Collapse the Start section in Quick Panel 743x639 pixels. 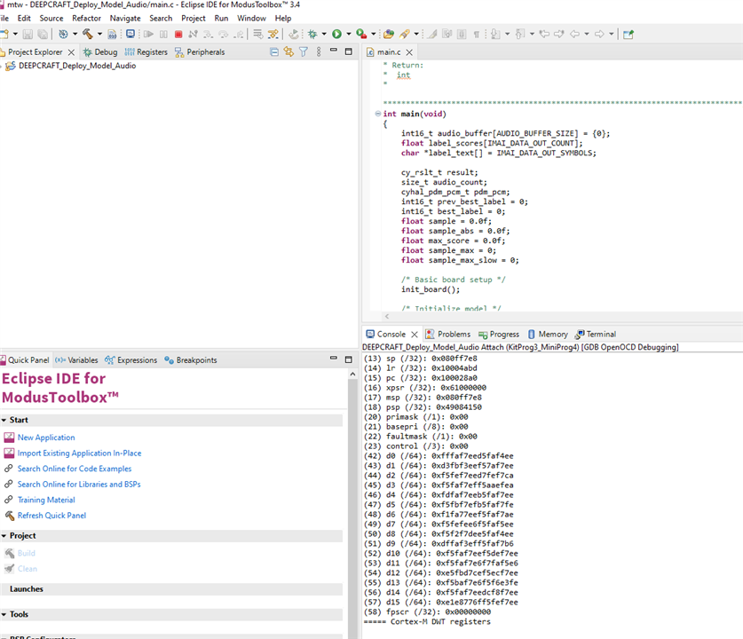coord(4,420)
